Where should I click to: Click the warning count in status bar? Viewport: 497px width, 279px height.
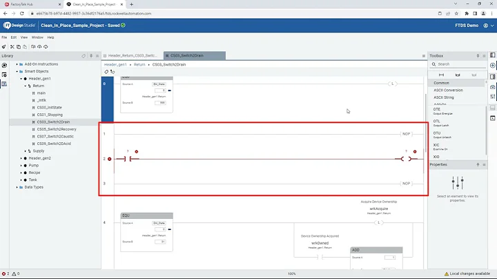click(x=16, y=273)
